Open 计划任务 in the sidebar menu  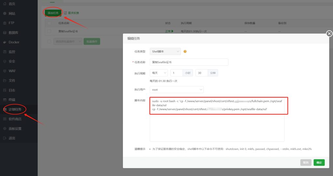pyautogui.click(x=15, y=109)
